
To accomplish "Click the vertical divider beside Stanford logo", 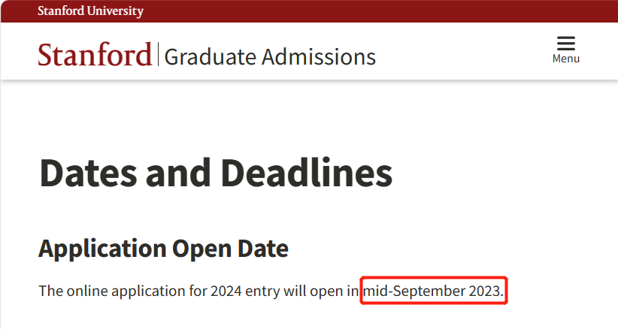I will [x=158, y=54].
